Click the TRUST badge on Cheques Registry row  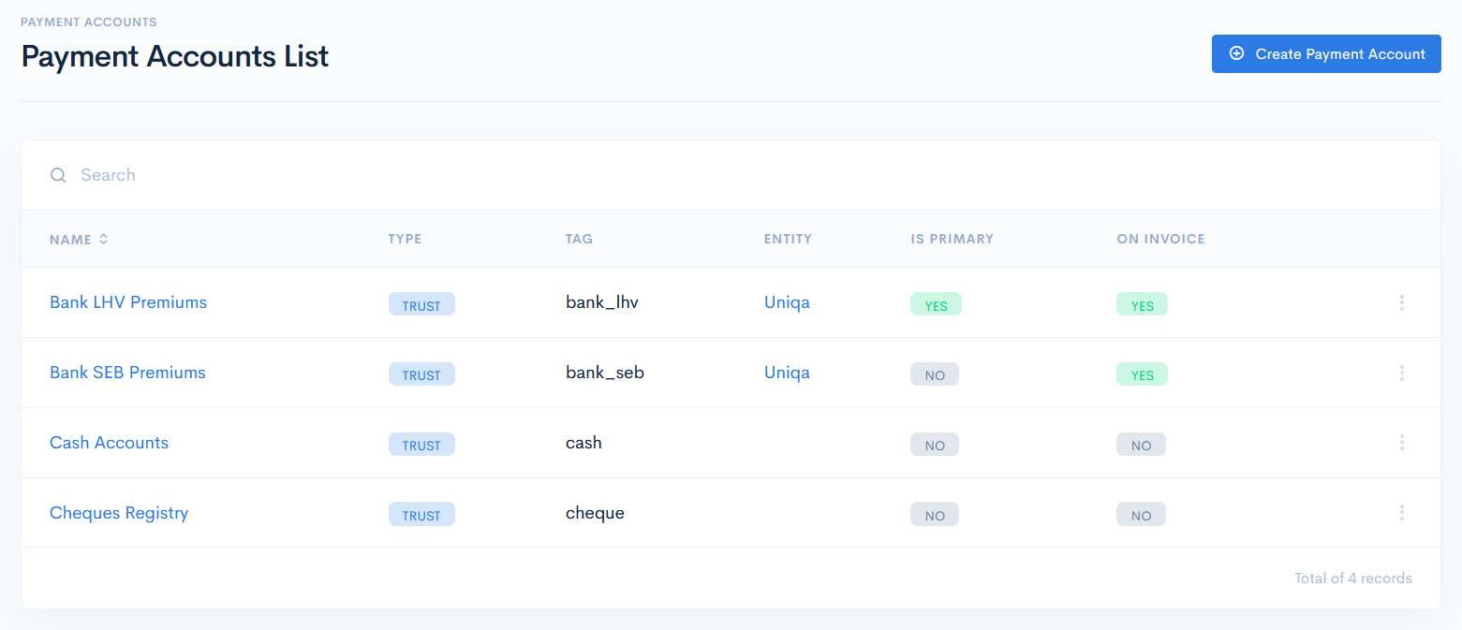421,514
